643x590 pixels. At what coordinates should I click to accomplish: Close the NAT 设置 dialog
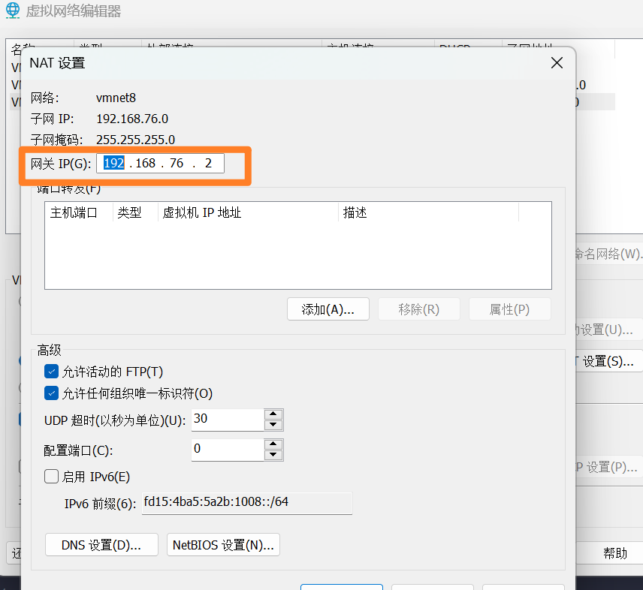pos(557,63)
